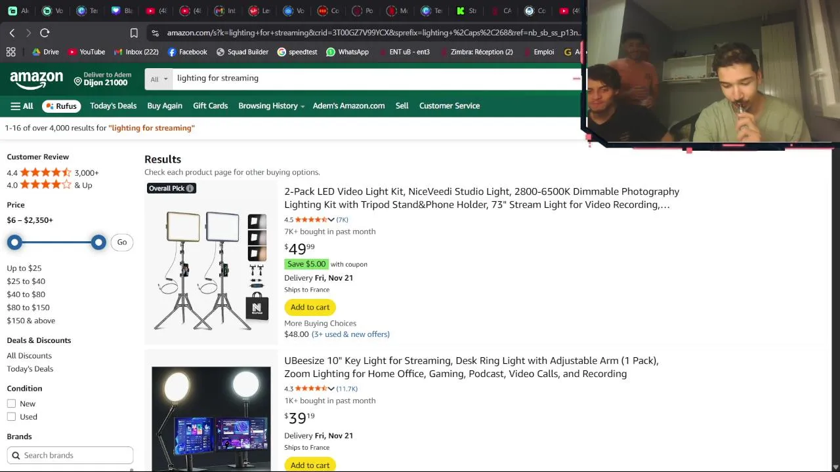Viewport: 840px width, 472px height.
Task: Open the ENT uB - ent3 bookmark
Action: point(404,52)
